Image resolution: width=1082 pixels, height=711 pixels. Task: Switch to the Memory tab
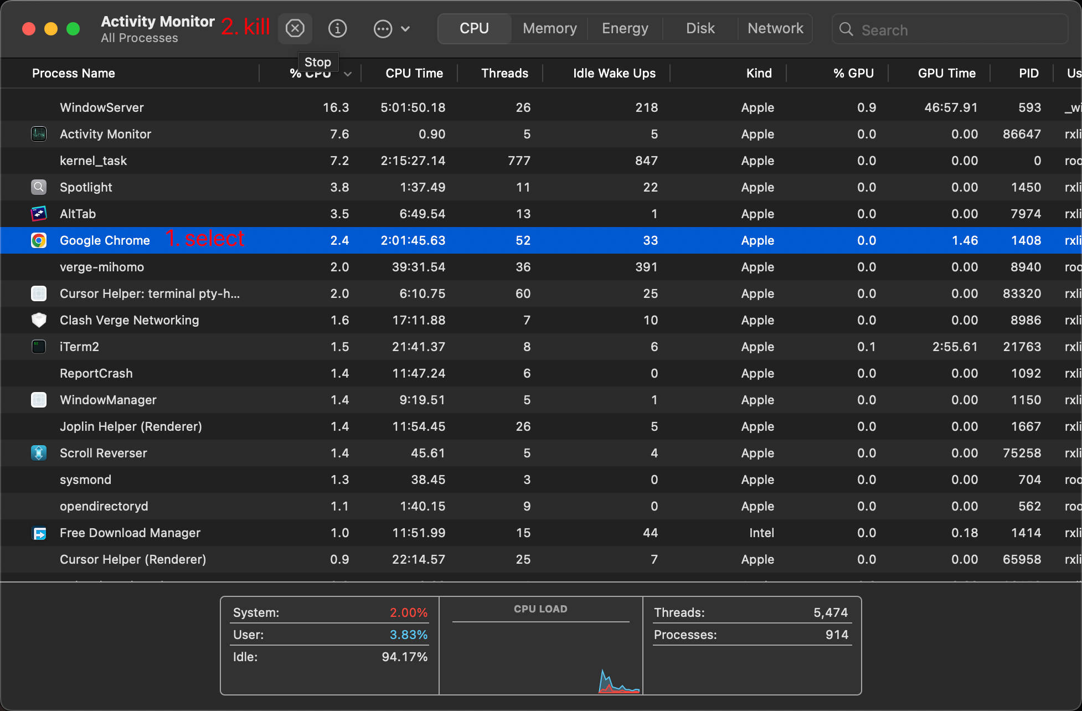pos(549,28)
